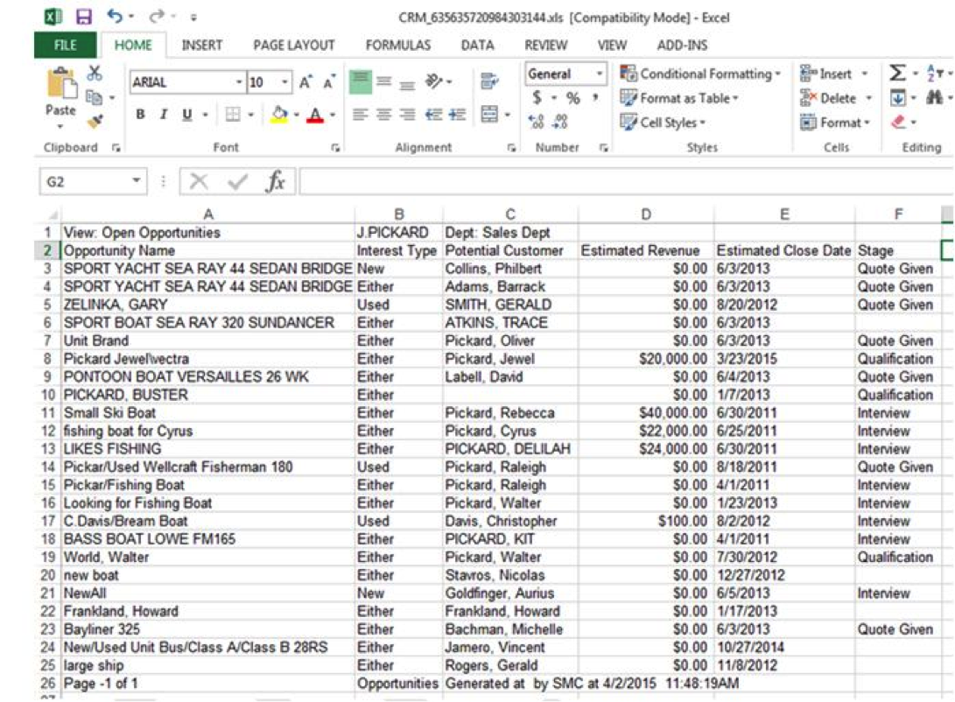
Task: Open Font dialog launcher
Action: [x=335, y=148]
